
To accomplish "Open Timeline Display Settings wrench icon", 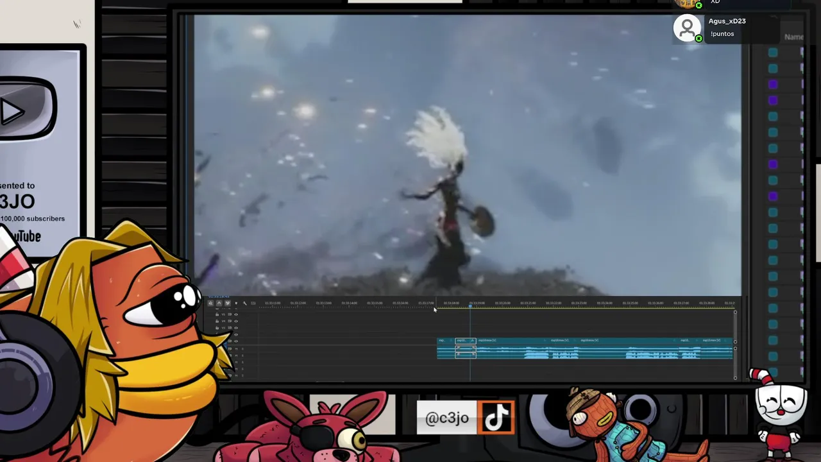I will click(245, 303).
